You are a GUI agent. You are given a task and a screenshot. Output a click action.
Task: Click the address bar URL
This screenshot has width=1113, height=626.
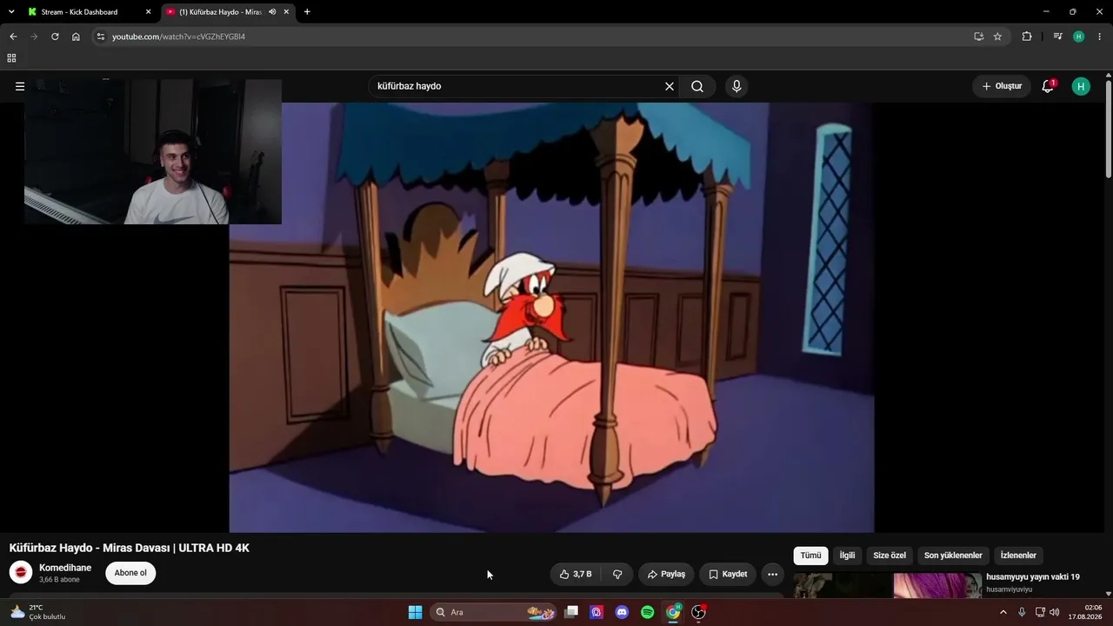[178, 37]
